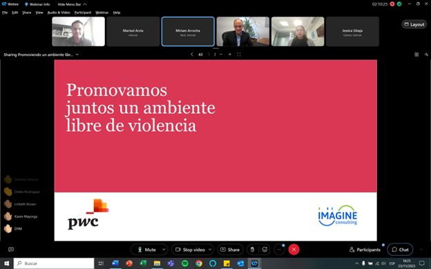The width and height of the screenshot is (431, 269).
Task: Mute the microphone
Action: (146, 250)
